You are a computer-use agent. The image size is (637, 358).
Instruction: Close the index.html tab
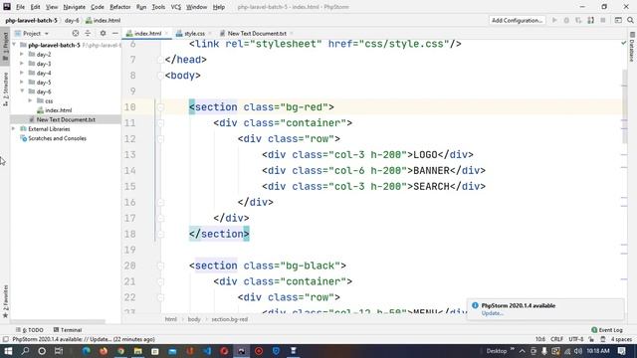(x=166, y=33)
